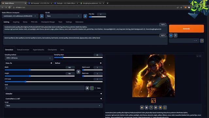Select the Hypernetworks tab

pyautogui.click(x=39, y=49)
